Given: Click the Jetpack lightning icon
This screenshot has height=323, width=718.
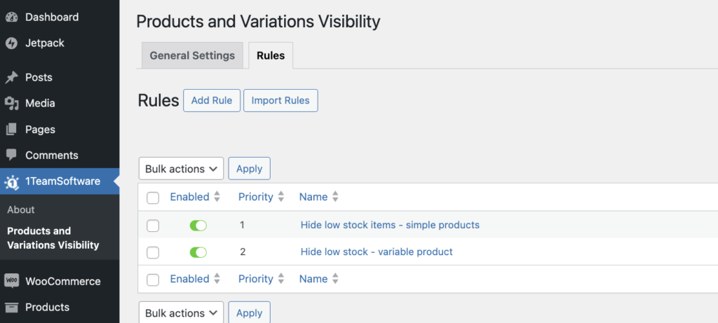Looking at the screenshot, I should (11, 43).
